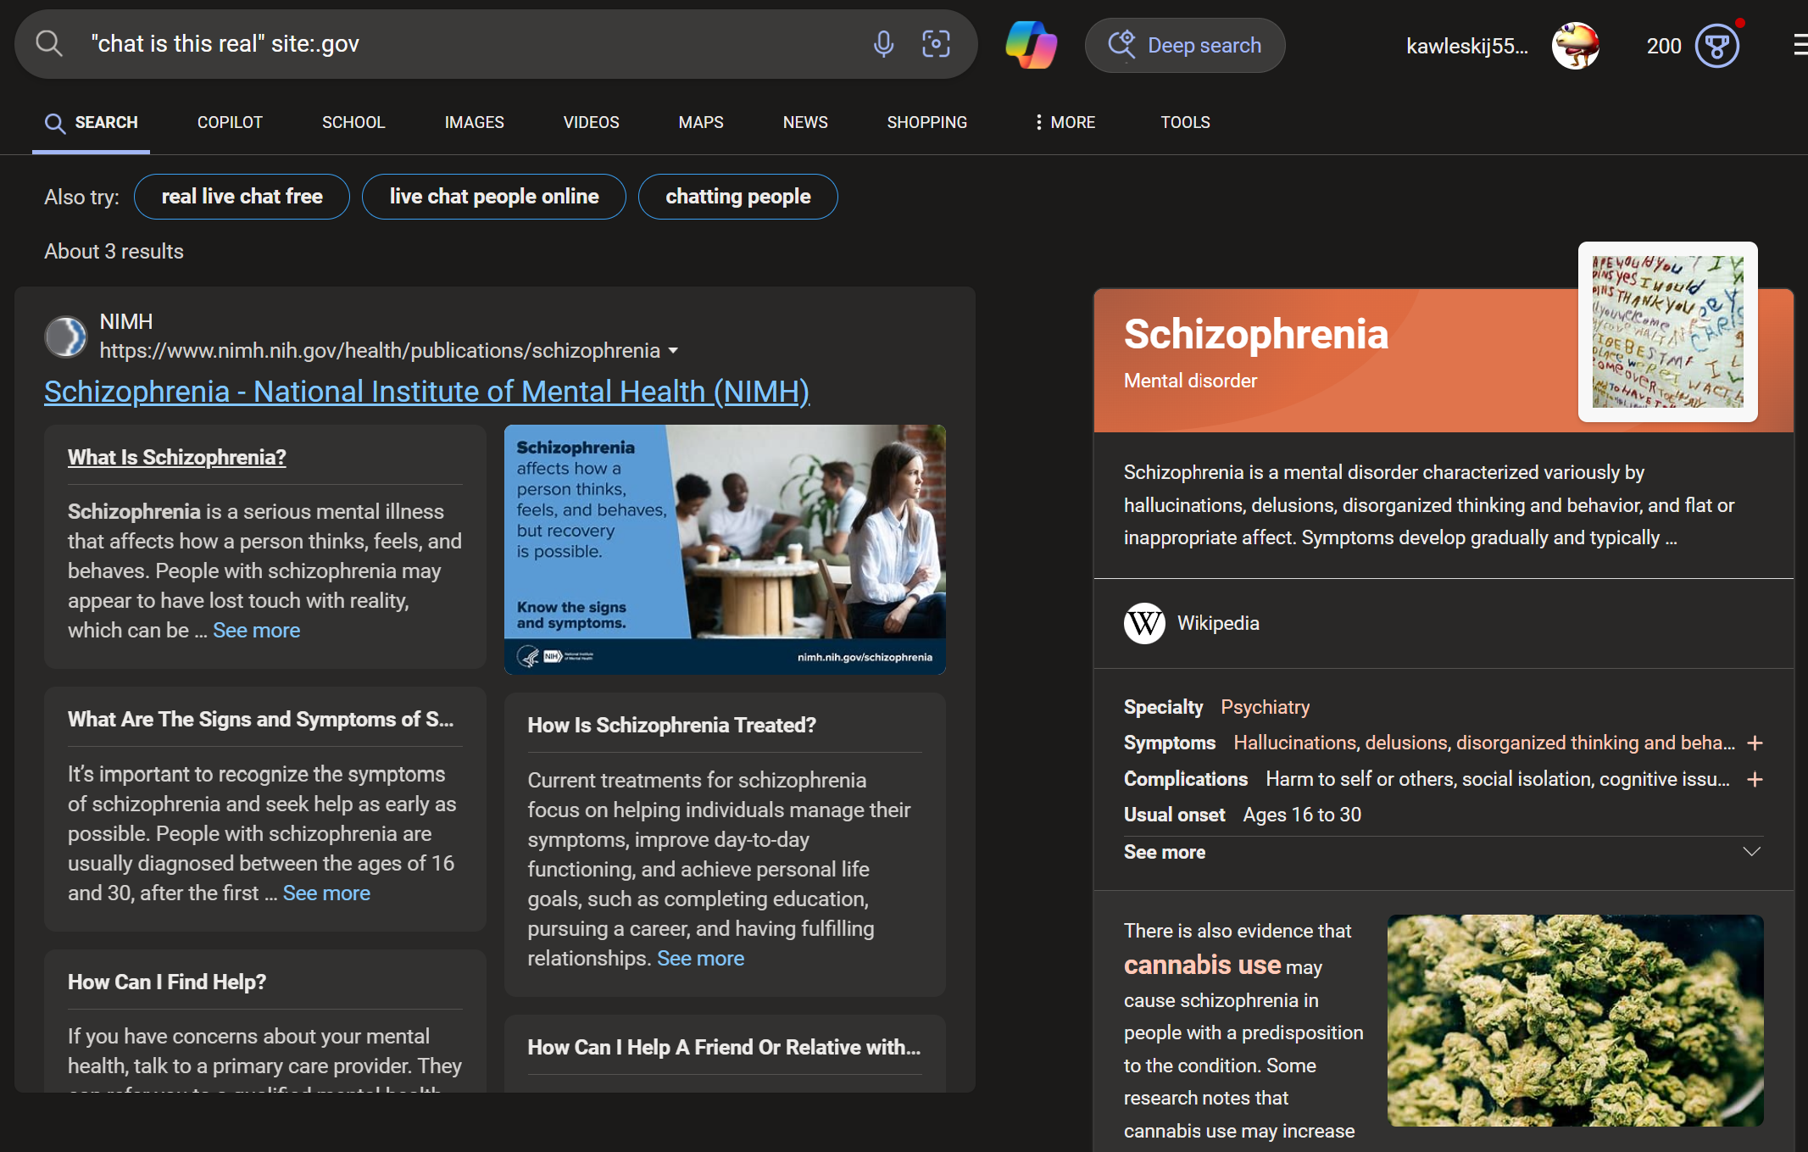The image size is (1808, 1152).
Task: Click the 'What Are The Signs and Symptoms' heading
Action: [261, 719]
